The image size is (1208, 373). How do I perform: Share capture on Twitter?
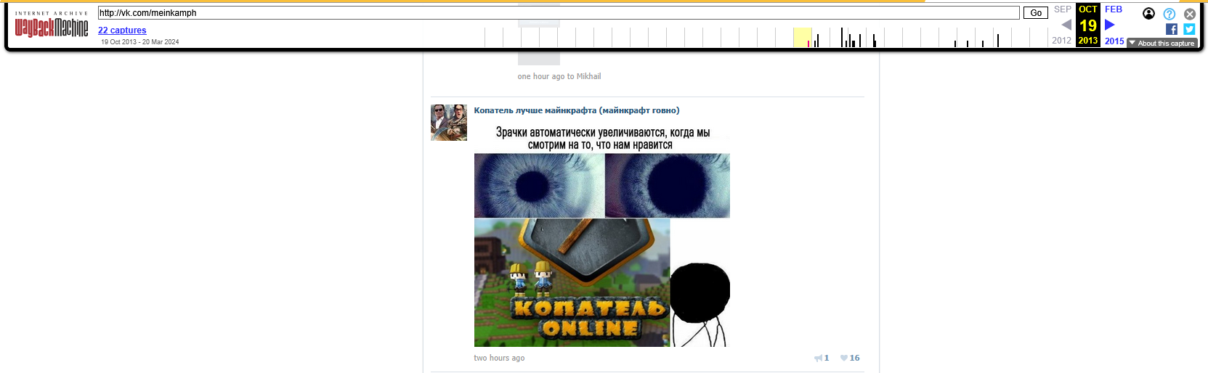click(x=1189, y=29)
